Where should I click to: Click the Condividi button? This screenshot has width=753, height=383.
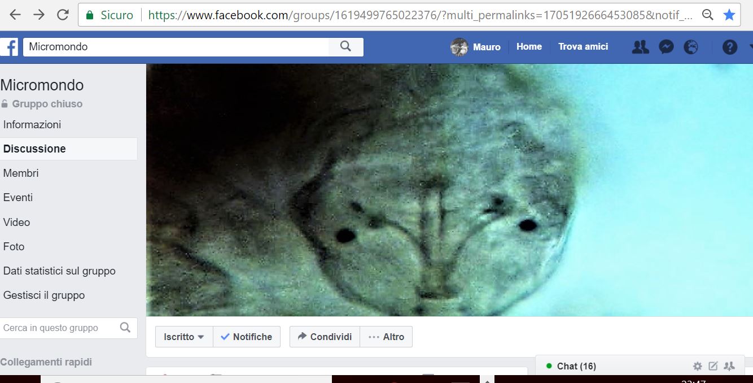click(x=324, y=336)
